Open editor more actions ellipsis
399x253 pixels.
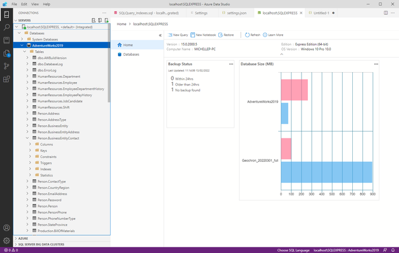point(393,13)
